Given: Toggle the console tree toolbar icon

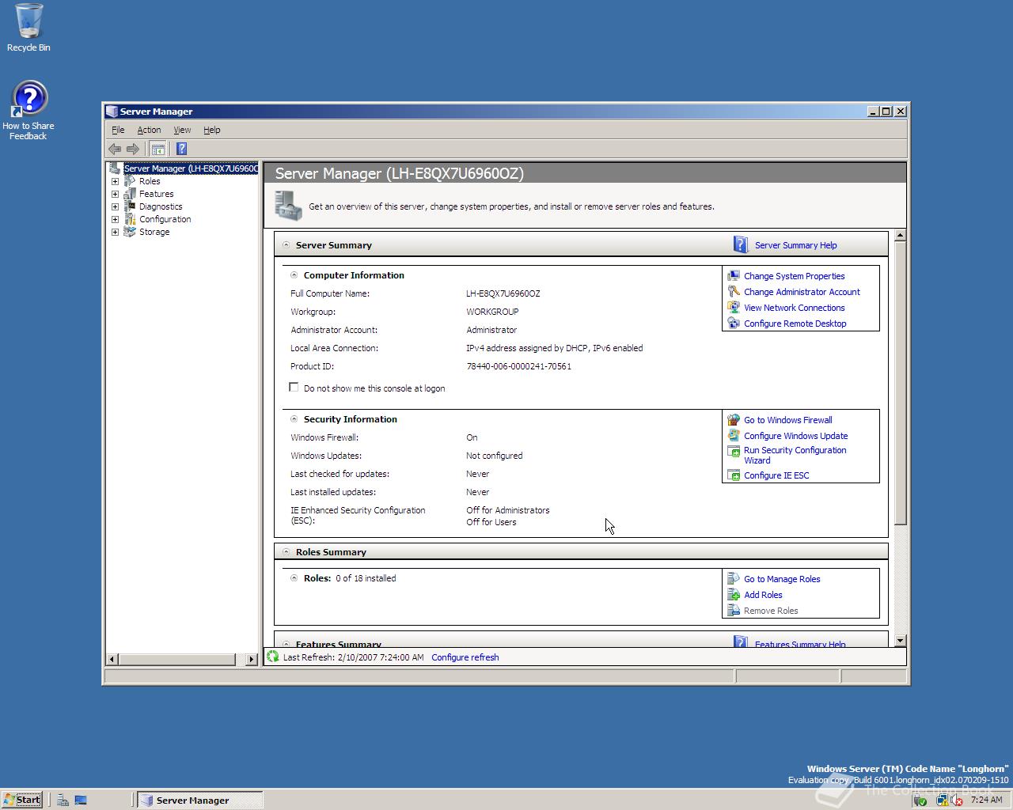Looking at the screenshot, I should [158, 149].
